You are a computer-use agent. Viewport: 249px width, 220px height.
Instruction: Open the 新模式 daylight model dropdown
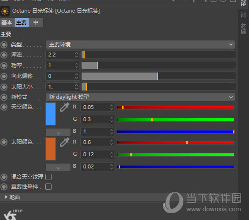(x=140, y=97)
